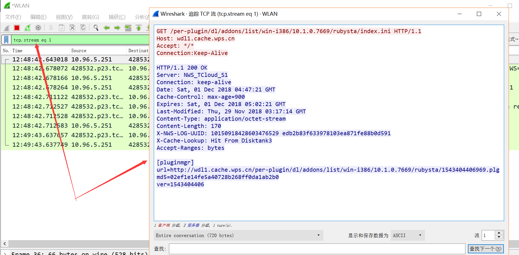This screenshot has height=255, width=519.
Task: Restart current capture with green fin icon
Action: click(x=28, y=28)
